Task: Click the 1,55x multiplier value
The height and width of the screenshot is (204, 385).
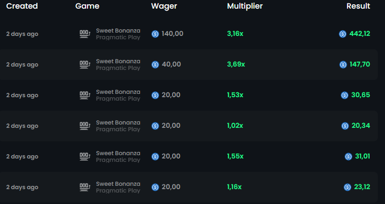Action: point(235,156)
